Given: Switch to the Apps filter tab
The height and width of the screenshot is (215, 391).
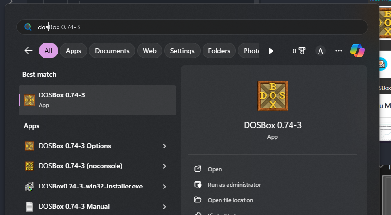Looking at the screenshot, I should pos(73,51).
